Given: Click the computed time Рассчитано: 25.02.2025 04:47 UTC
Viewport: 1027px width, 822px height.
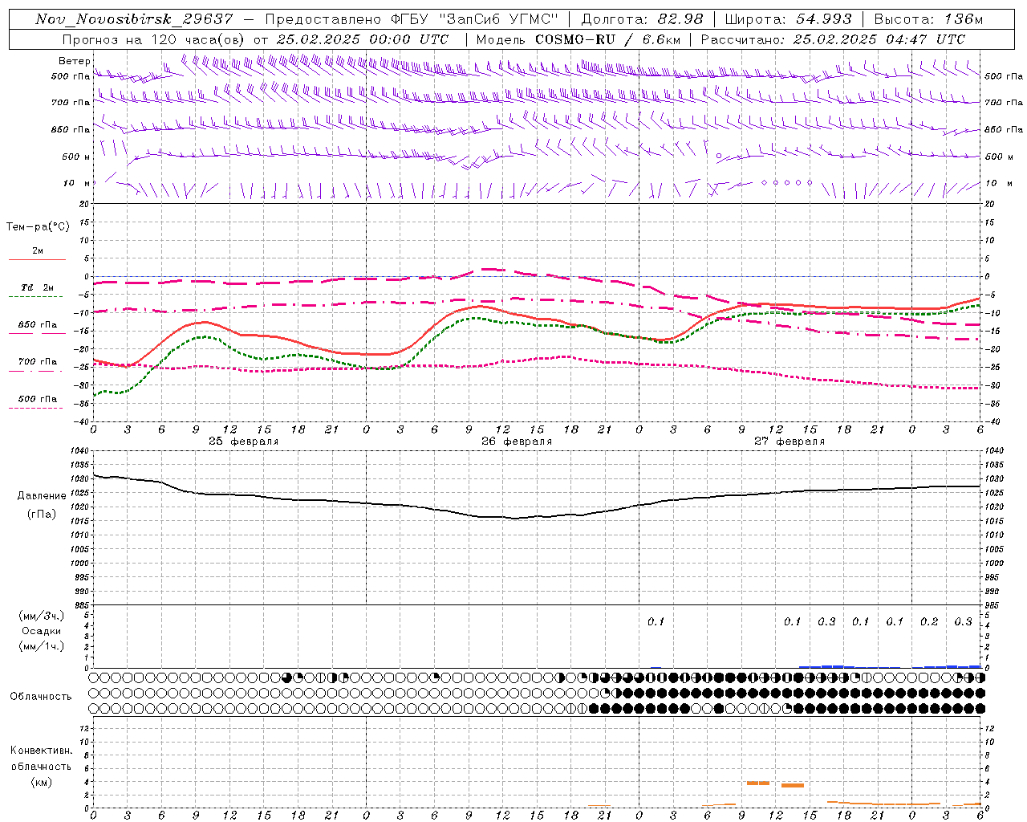Looking at the screenshot, I should [x=833, y=39].
